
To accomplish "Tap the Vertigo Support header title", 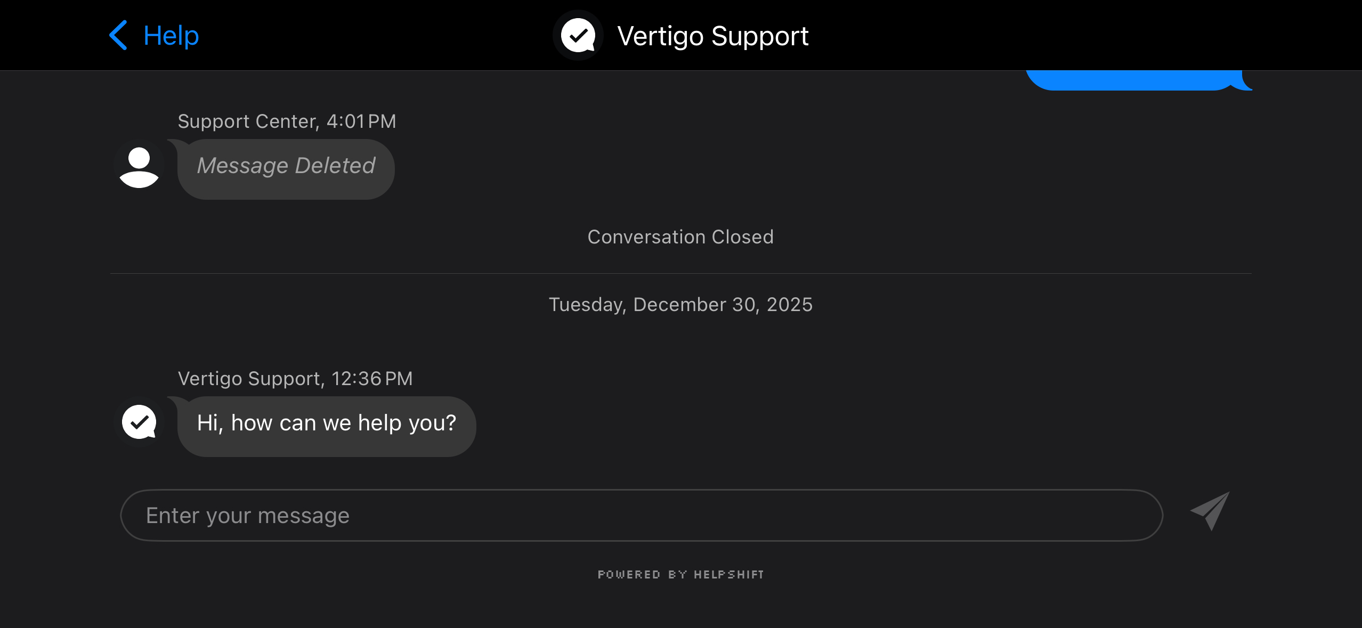I will tap(712, 36).
